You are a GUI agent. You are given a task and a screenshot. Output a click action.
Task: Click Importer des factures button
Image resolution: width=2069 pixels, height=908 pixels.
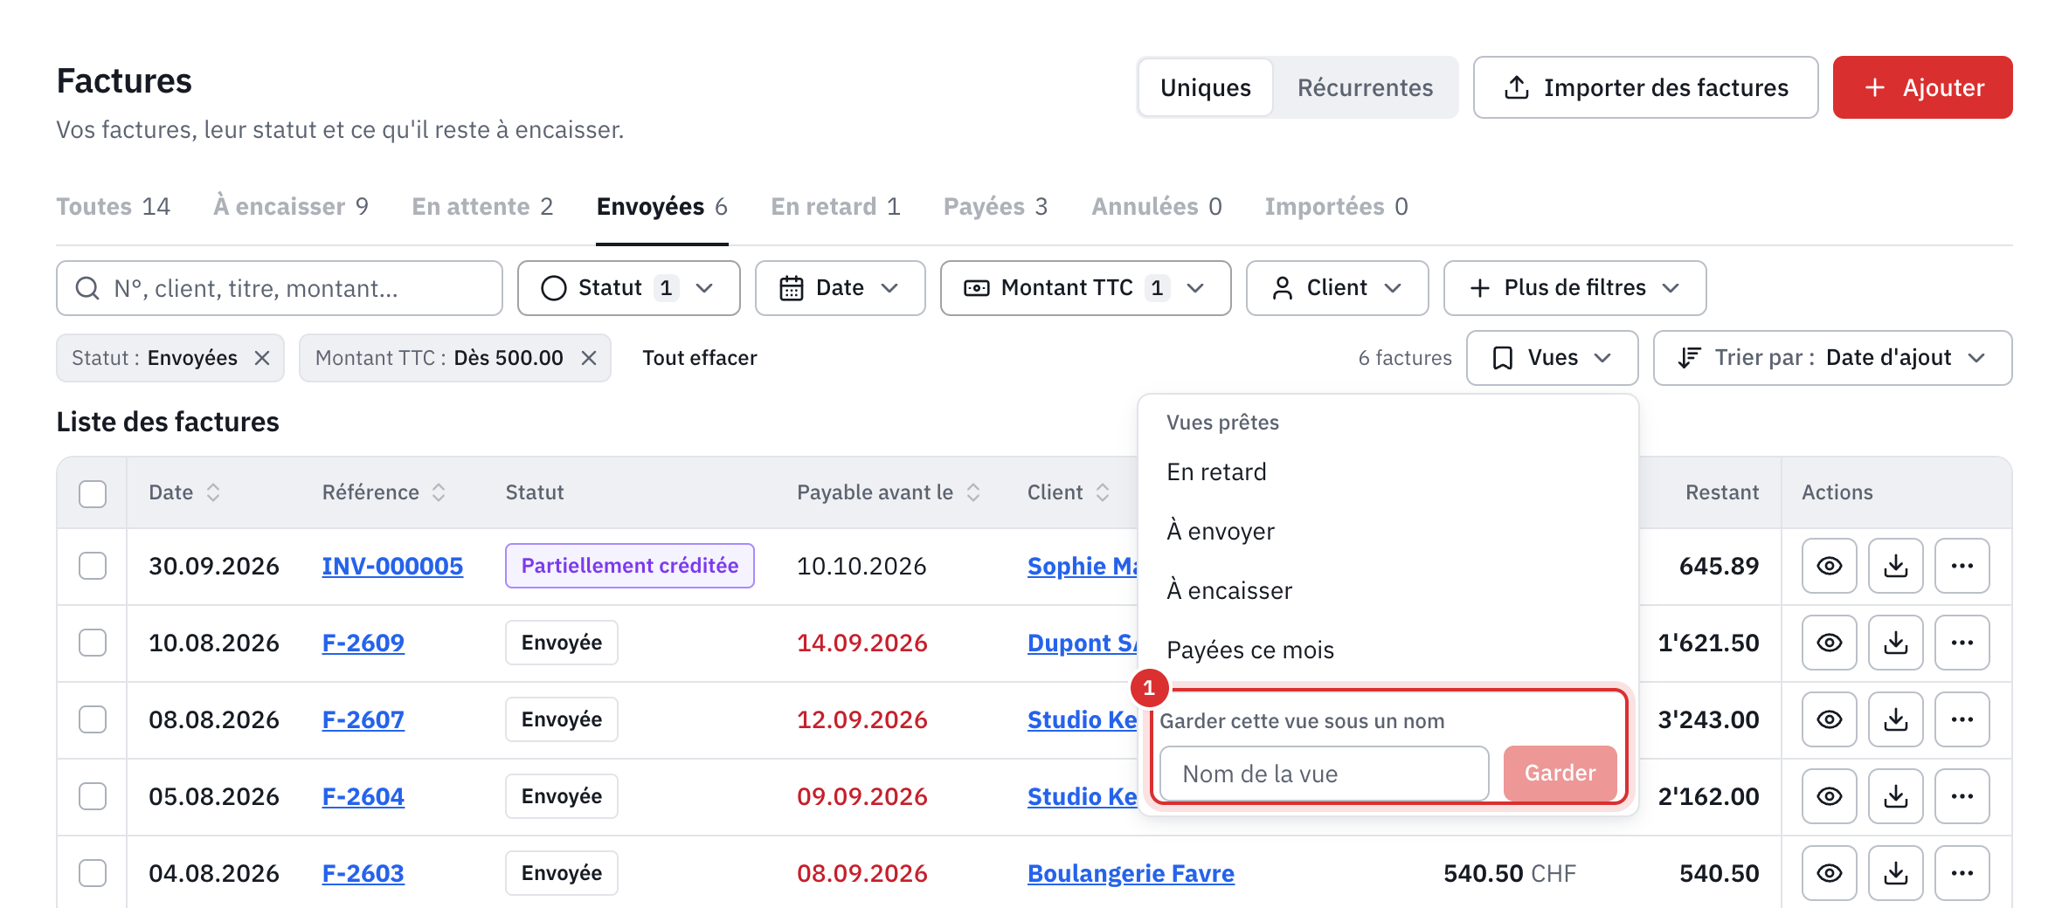click(1645, 87)
